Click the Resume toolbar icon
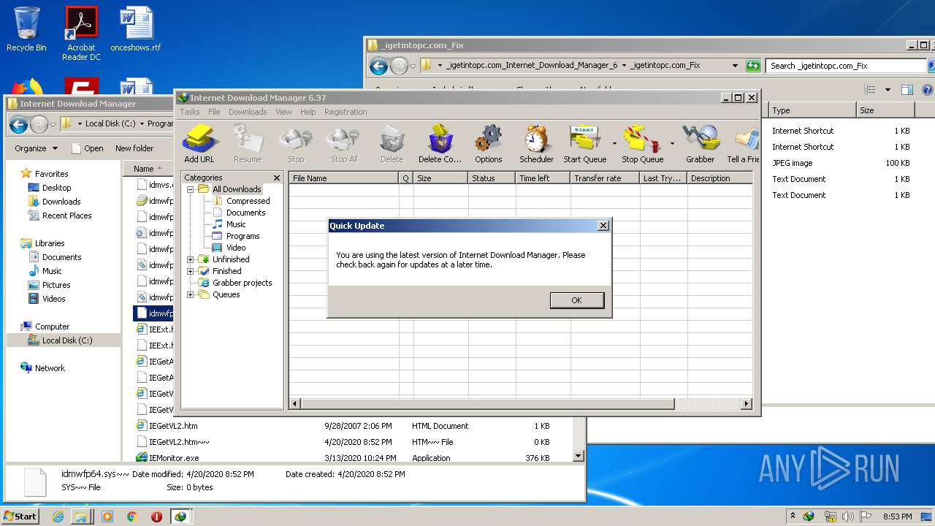This screenshot has width=935, height=526. (248, 144)
